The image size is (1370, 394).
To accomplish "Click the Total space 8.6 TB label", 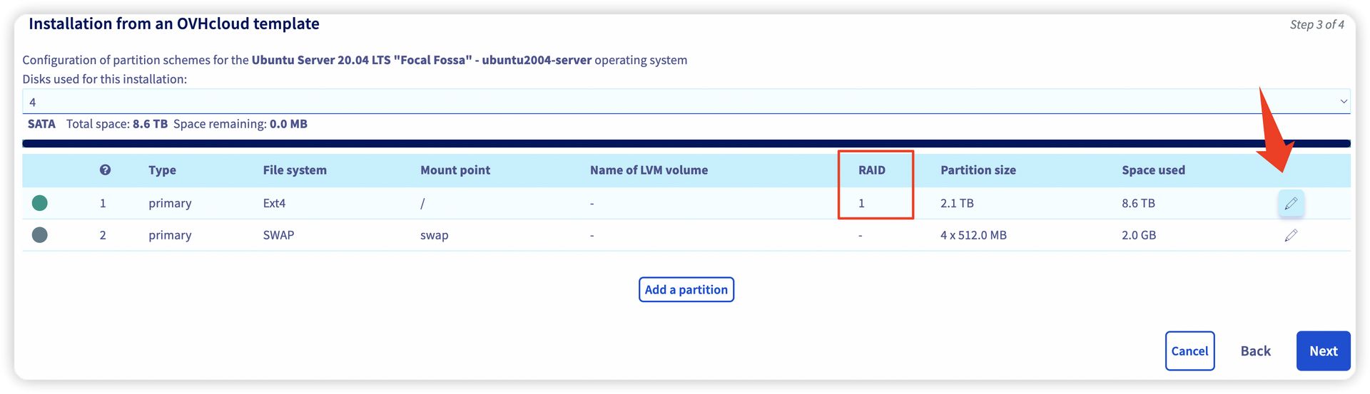I will click(117, 124).
